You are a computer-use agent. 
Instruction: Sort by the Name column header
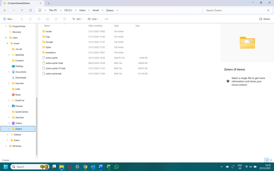pos(47,26)
